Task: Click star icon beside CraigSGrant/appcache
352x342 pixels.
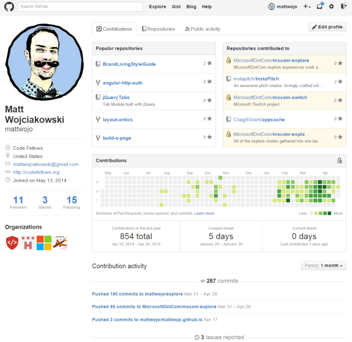Action: pos(340,118)
